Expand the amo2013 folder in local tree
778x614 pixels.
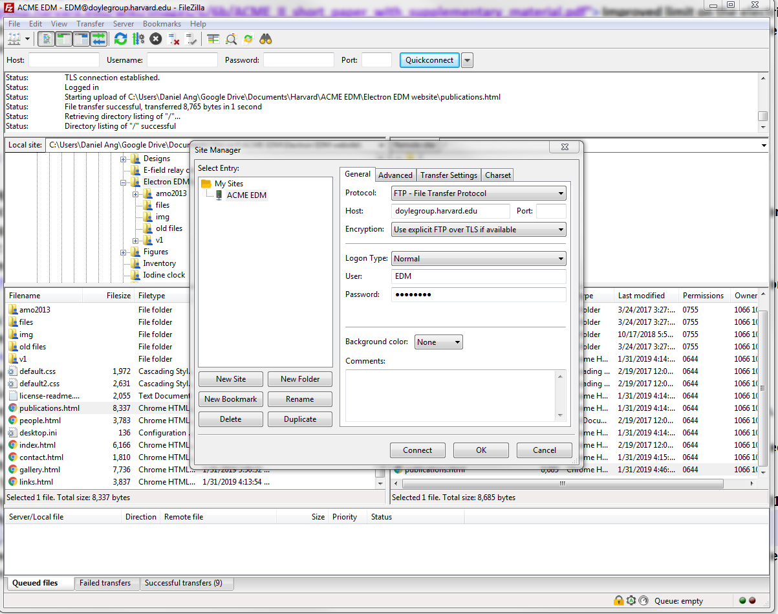click(136, 193)
